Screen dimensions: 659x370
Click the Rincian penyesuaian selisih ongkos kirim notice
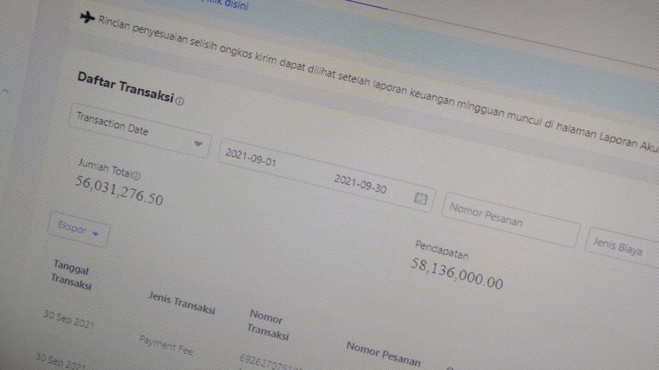(x=378, y=86)
